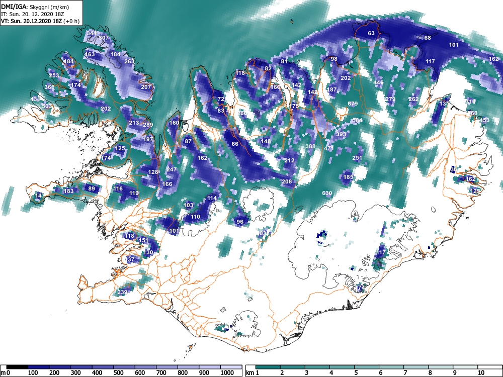Click the '207' map value
Viewport: 503px width, 377px height.
(146, 87)
